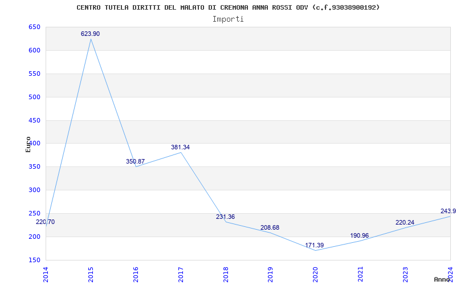The image size is (456, 285).
Task: Select the 231.36 data label
Action: point(225,217)
